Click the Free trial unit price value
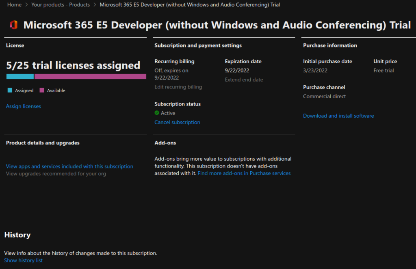 coord(383,71)
